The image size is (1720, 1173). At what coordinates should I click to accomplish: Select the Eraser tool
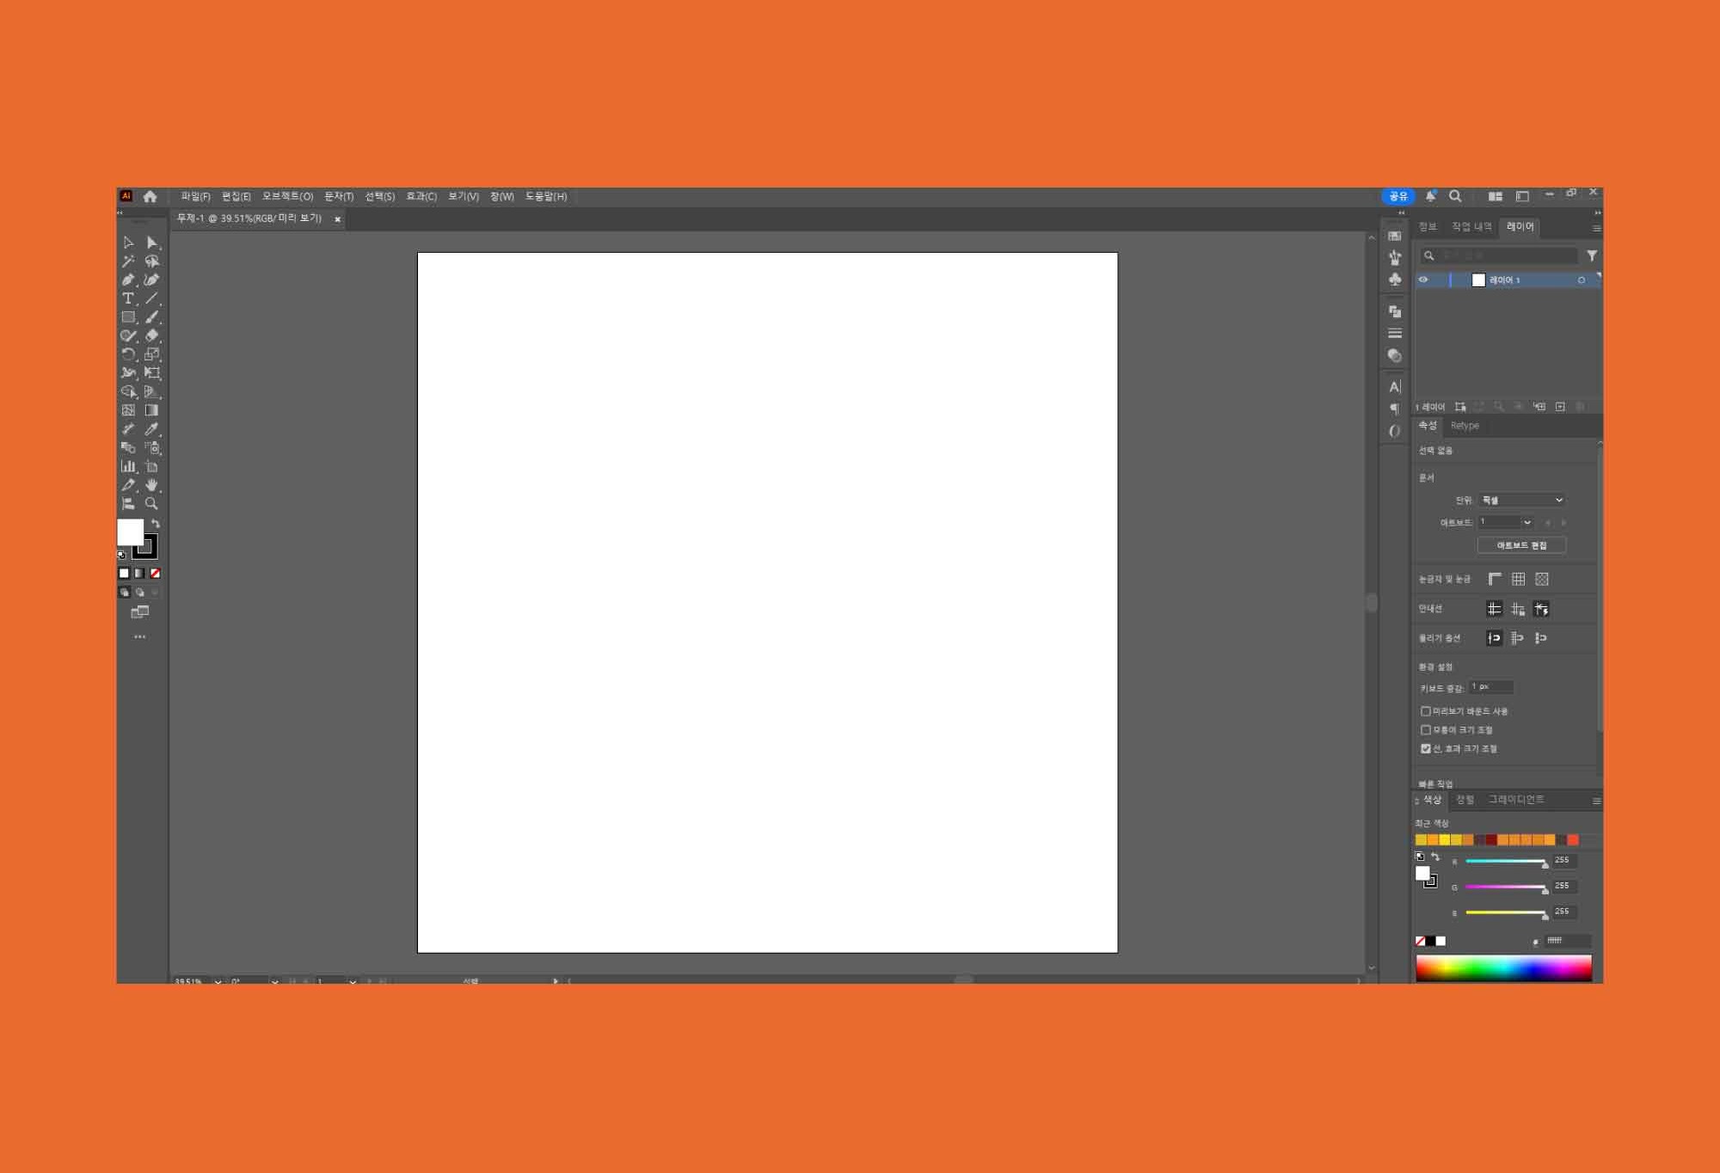(151, 335)
